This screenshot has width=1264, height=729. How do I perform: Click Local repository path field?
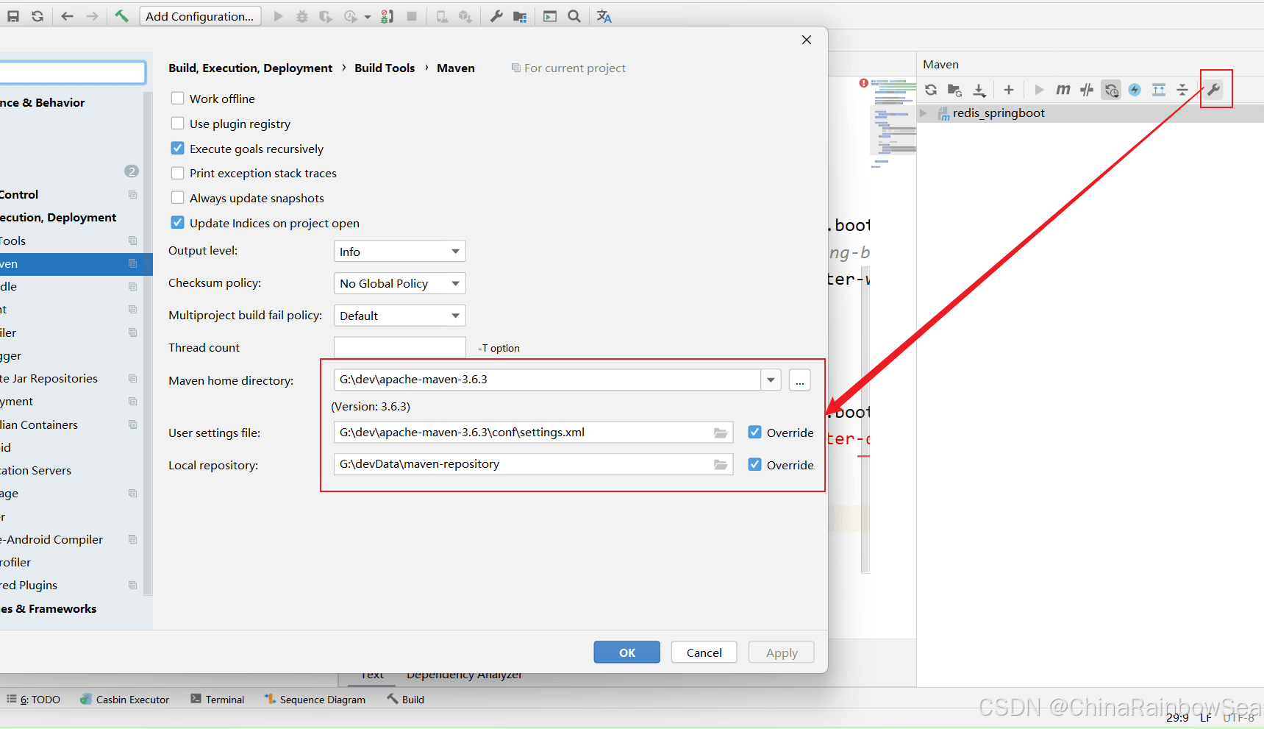click(x=533, y=465)
